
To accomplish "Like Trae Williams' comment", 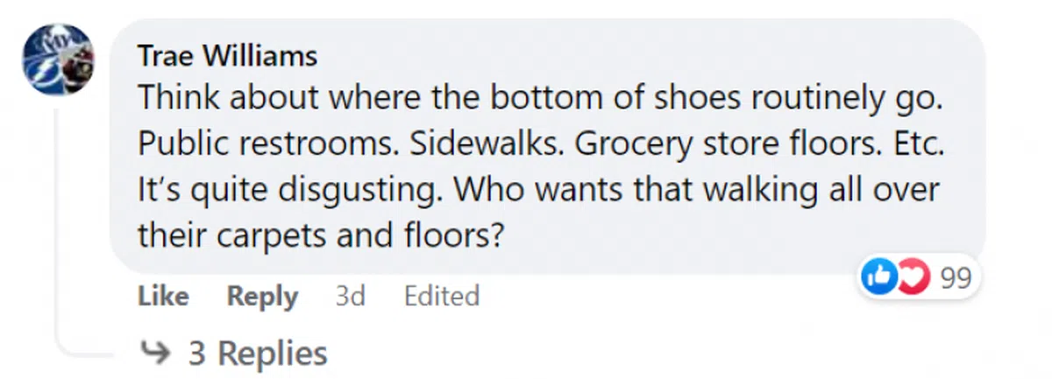I will [x=163, y=297].
